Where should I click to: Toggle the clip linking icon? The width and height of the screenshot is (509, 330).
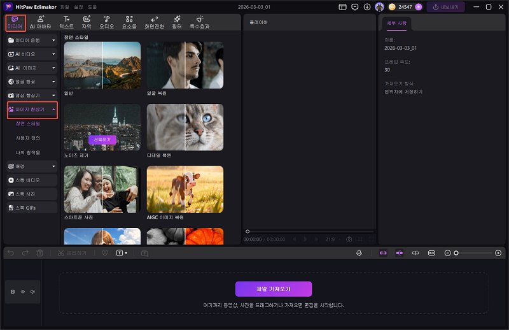[x=415, y=253]
